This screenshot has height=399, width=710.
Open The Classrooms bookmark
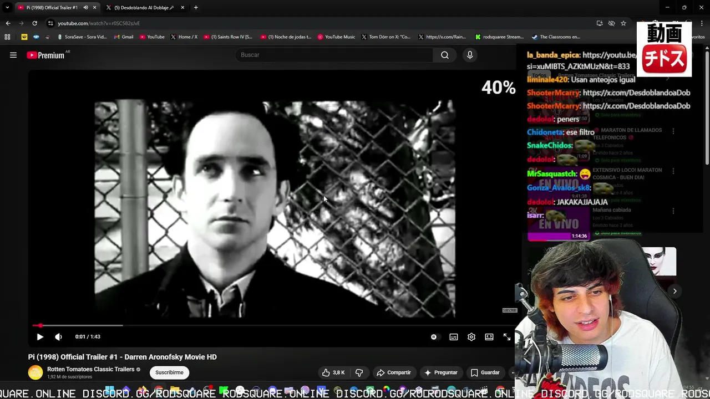(556, 37)
